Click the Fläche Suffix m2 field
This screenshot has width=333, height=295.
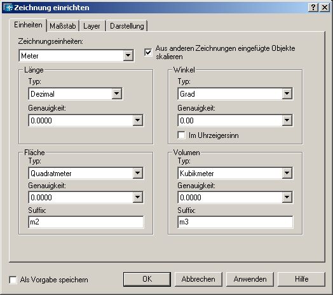click(x=86, y=222)
